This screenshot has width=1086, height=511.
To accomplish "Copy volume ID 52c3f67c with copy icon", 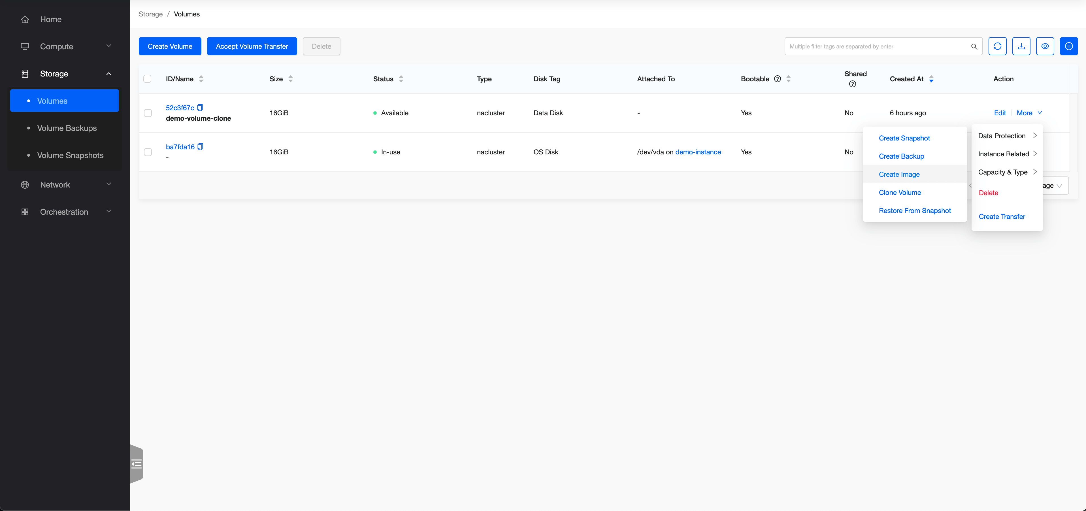I will point(200,108).
